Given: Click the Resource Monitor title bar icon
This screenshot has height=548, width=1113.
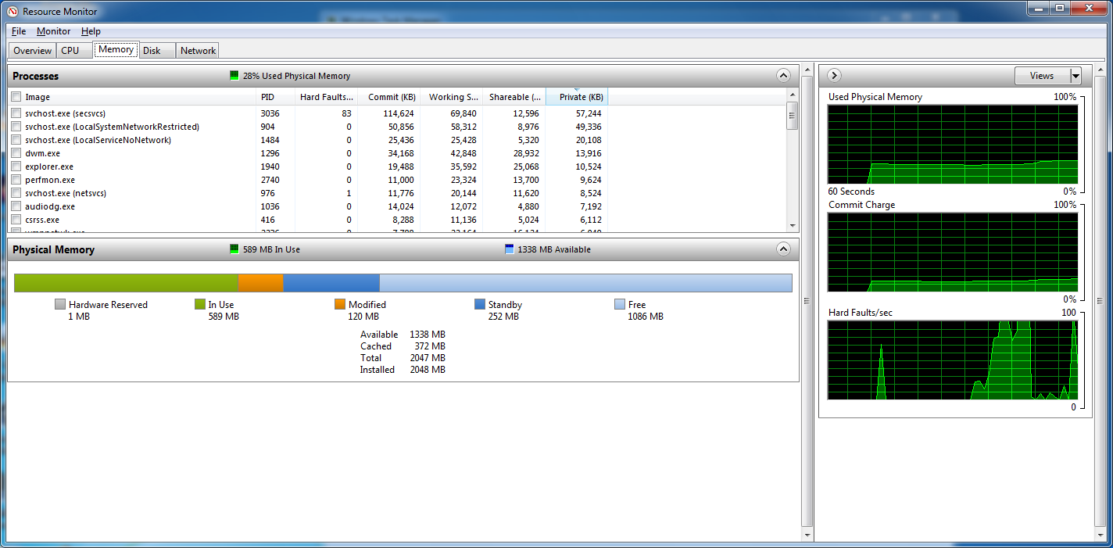Looking at the screenshot, I should click(12, 11).
